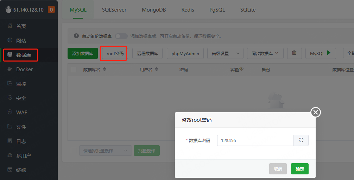This screenshot has width=354, height=180.
Task: Click the terminal icon beside 终端
Action: tap(10, 170)
